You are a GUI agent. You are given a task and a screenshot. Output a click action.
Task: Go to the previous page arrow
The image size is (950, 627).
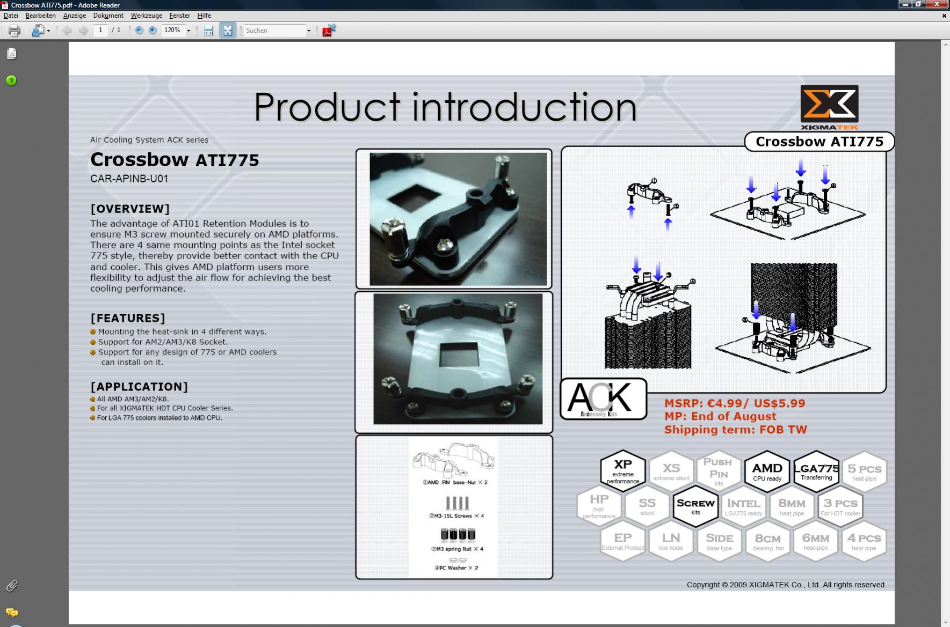(x=67, y=31)
